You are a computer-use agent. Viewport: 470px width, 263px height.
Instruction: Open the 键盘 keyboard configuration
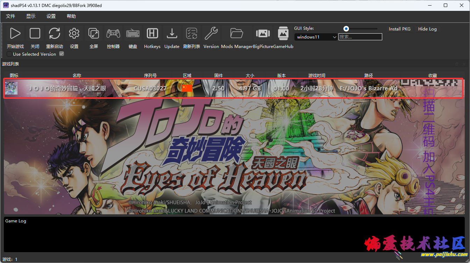coord(133,34)
